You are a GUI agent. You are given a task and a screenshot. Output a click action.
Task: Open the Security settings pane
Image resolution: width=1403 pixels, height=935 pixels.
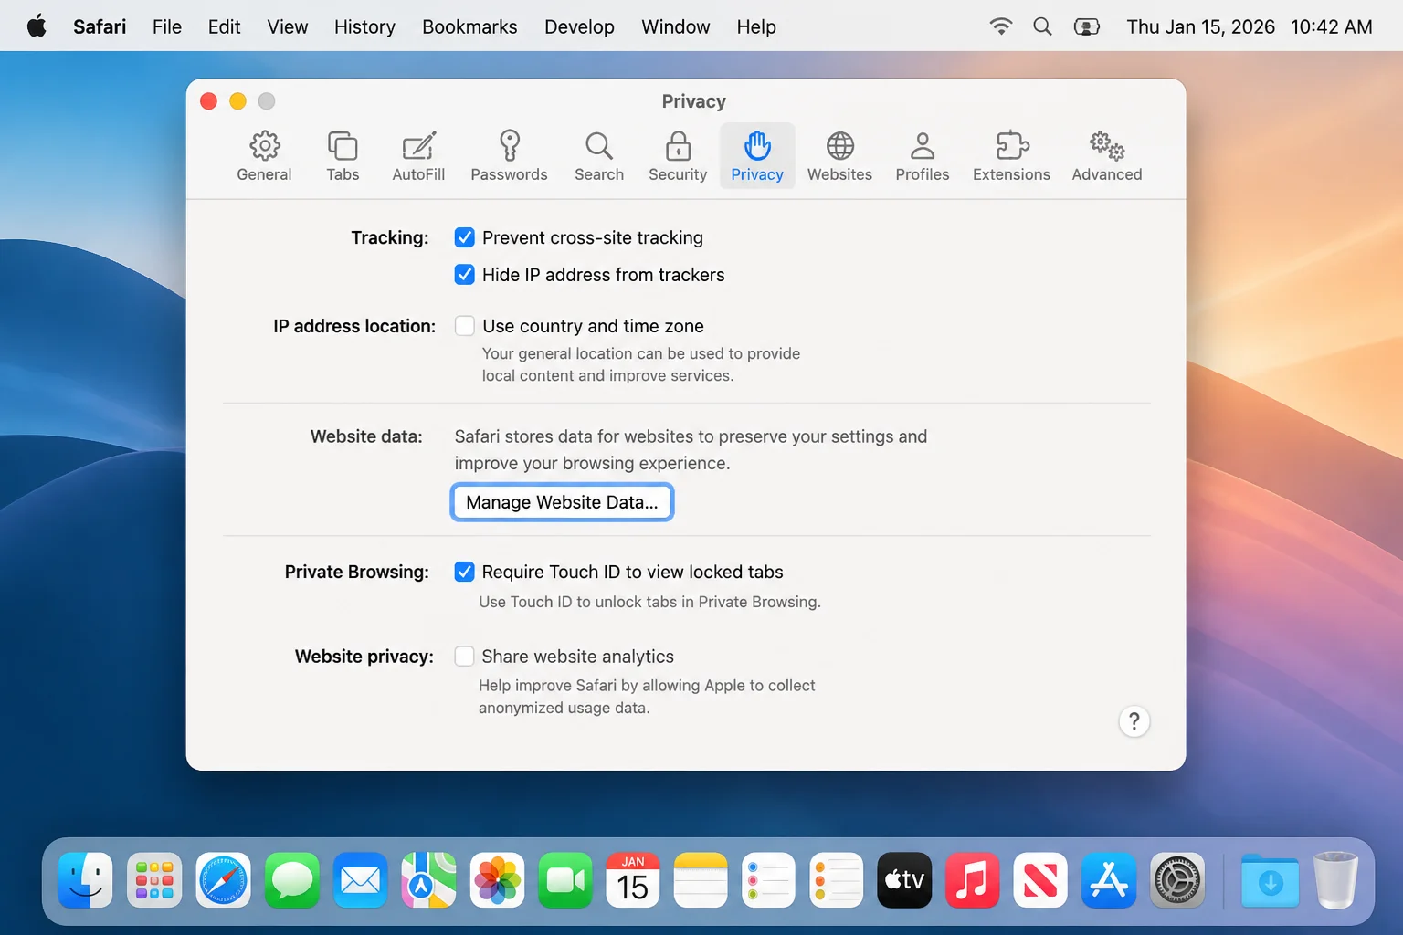(x=678, y=156)
